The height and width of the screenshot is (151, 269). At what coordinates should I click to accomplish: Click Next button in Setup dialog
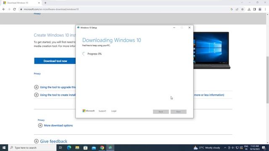point(178,112)
